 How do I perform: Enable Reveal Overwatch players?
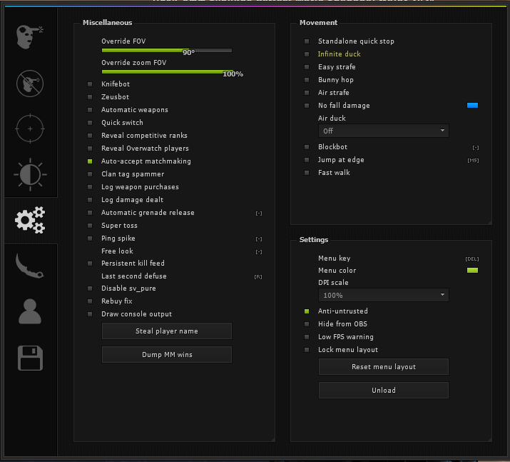[90, 149]
